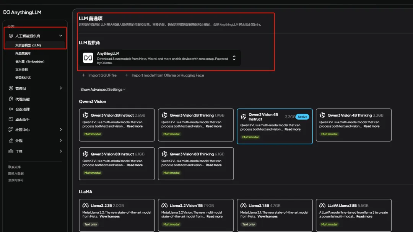Click the LLM 首选项 page heading
413x232 pixels.
pyautogui.click(x=91, y=18)
